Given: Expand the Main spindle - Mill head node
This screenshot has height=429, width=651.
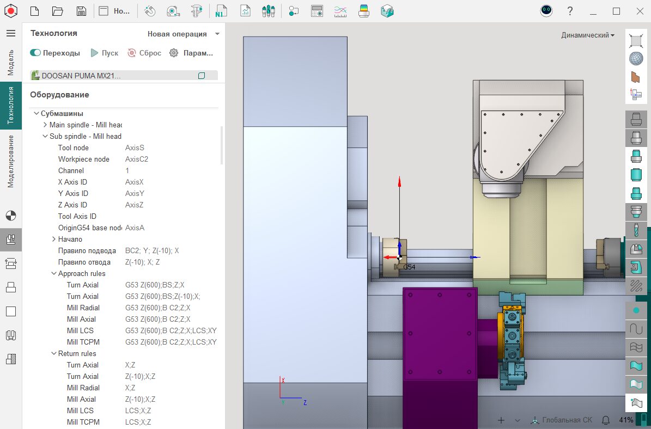Looking at the screenshot, I should coord(45,125).
